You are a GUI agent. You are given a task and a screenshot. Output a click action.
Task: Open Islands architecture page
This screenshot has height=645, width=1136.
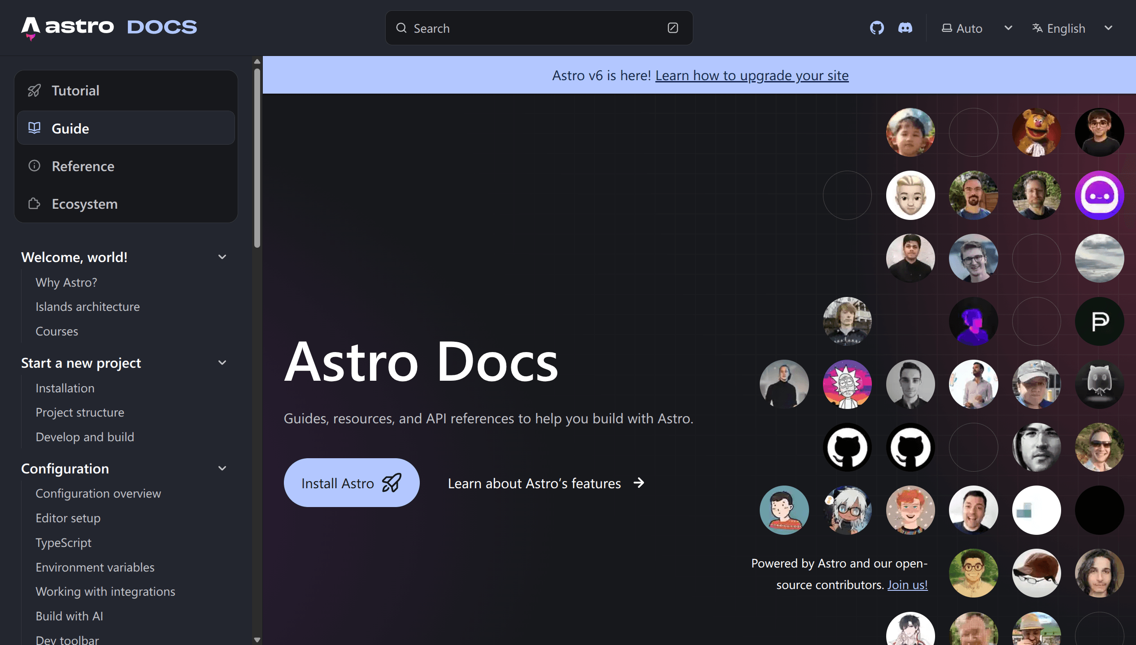(x=88, y=306)
